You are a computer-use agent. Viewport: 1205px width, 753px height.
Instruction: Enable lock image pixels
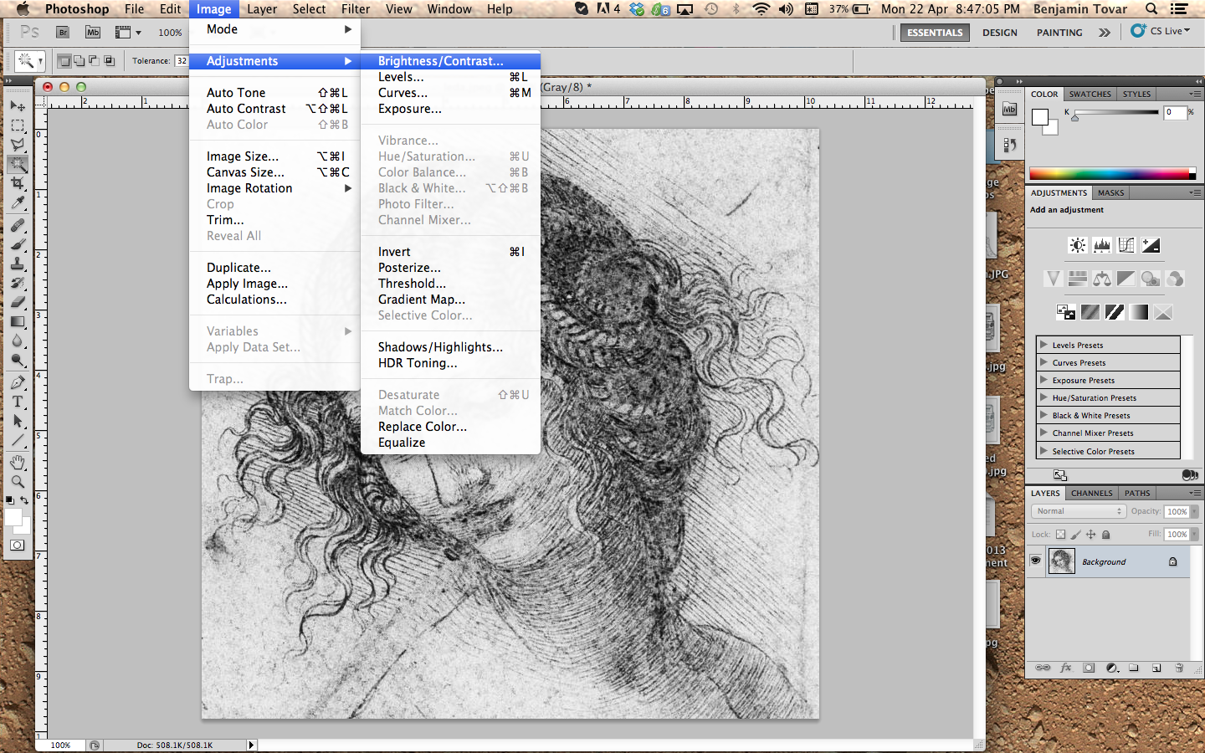1076,534
